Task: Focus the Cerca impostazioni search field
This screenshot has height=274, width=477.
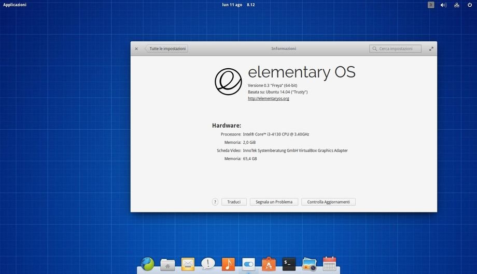Action: (x=396, y=49)
